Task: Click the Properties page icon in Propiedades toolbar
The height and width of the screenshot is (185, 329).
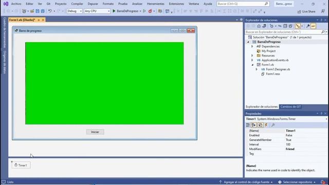Action: [x=260, y=125]
